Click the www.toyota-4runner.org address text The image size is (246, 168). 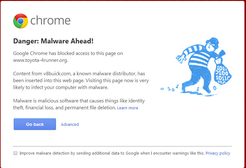pyautogui.click(x=40, y=60)
